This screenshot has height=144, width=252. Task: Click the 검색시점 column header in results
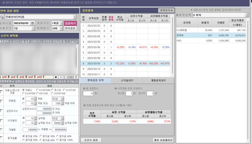click(x=94, y=18)
